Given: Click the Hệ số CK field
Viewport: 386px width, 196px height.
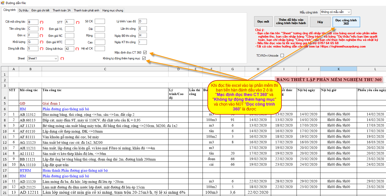Looking at the screenshot, I should (x=100, y=48).
